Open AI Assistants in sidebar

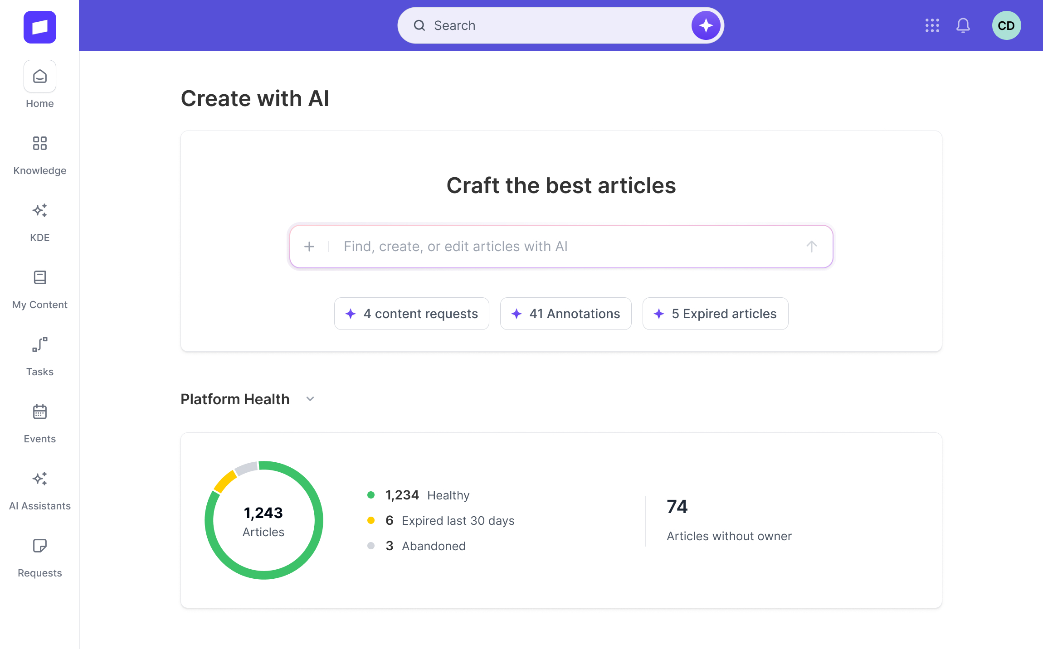tap(40, 479)
